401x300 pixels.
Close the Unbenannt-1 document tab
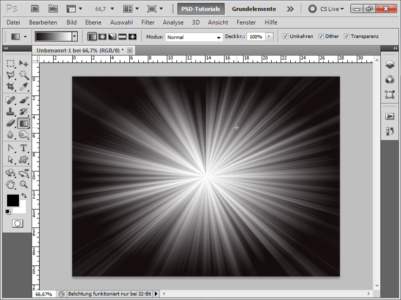click(130, 50)
